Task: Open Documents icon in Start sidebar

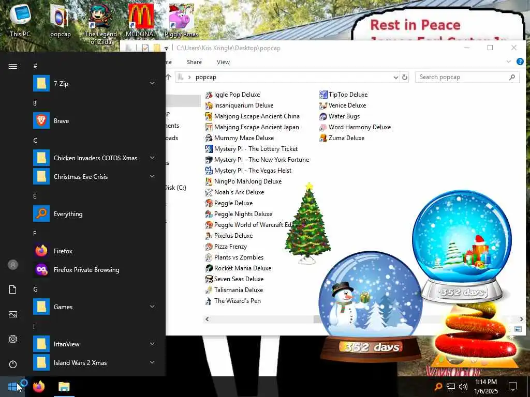Action: point(13,289)
